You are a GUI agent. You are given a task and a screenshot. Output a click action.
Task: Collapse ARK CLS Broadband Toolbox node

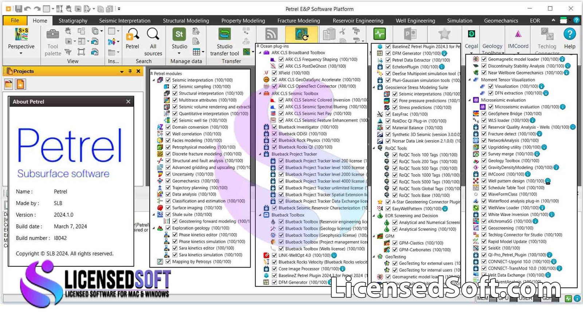pos(260,53)
